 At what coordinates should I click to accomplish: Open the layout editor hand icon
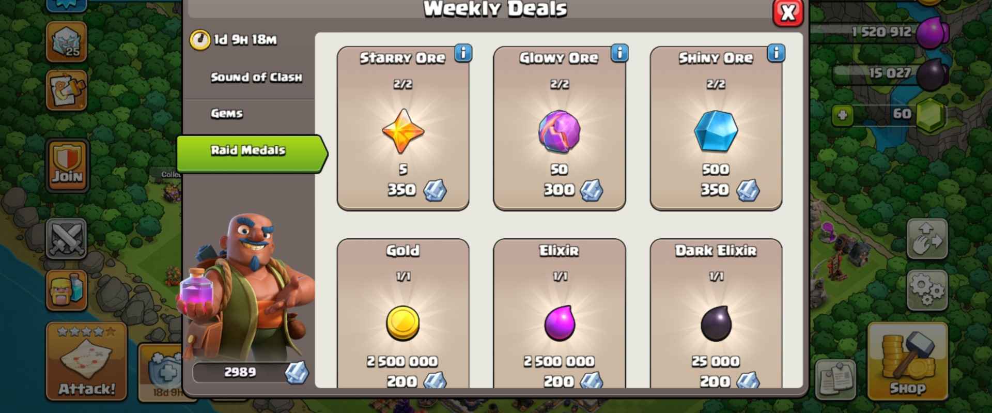(x=927, y=239)
